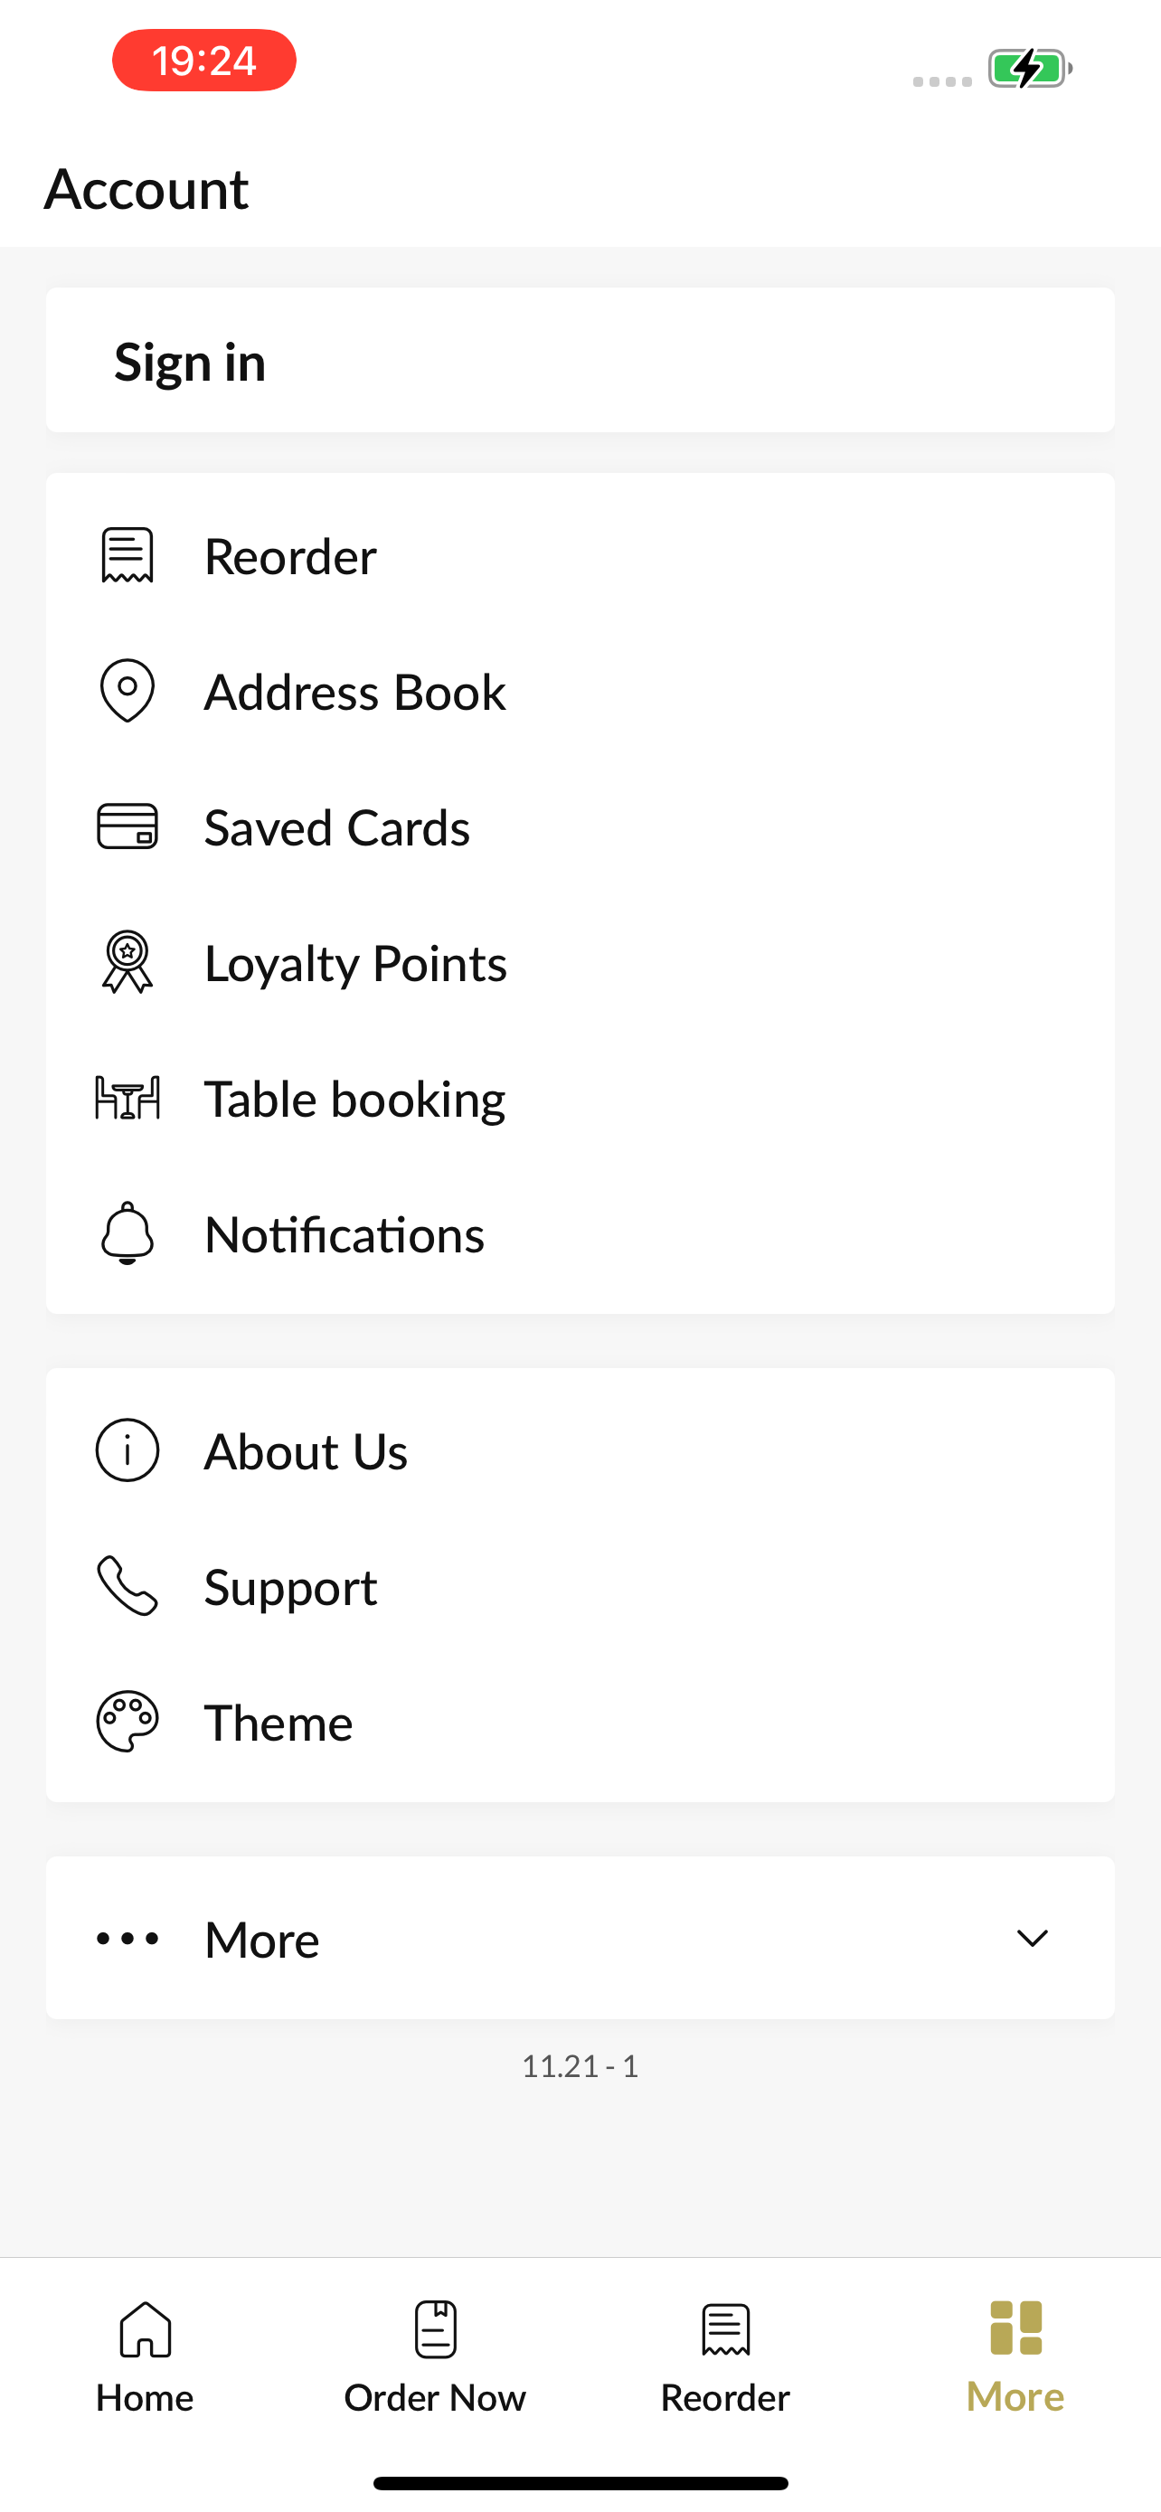Open the Theme palette icon
Viewport: 1161px width, 2512px height.
click(x=127, y=1722)
